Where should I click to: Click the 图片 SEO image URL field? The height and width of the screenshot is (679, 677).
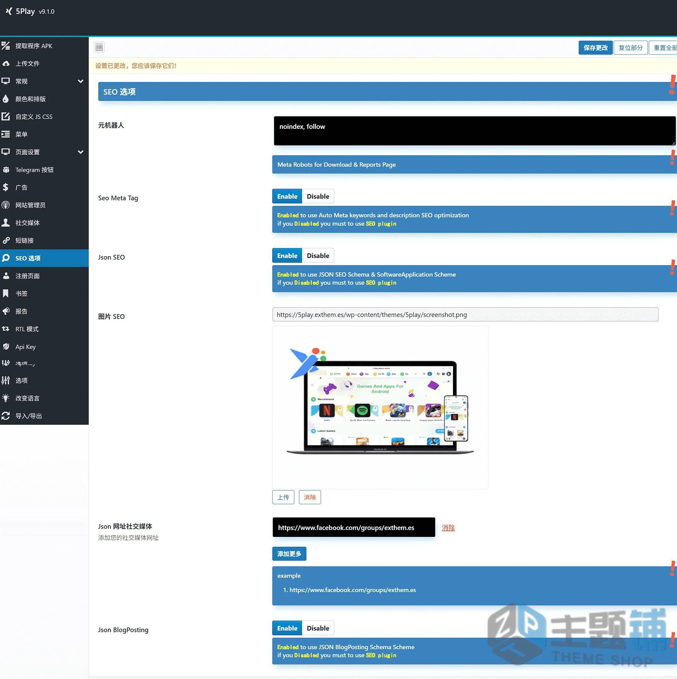point(465,315)
